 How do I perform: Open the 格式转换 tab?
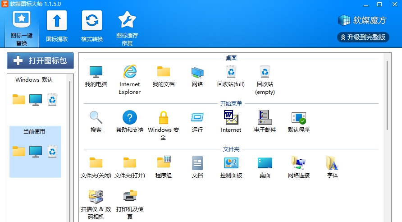(x=92, y=26)
